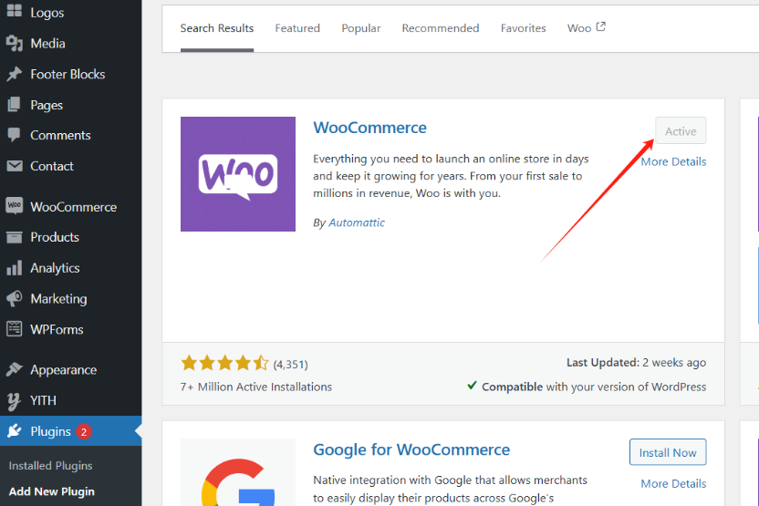Switch to the Featured tab
The image size is (759, 506).
click(297, 28)
